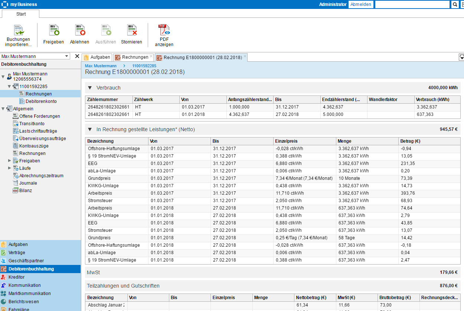Click the Abmelden button

click(361, 4)
